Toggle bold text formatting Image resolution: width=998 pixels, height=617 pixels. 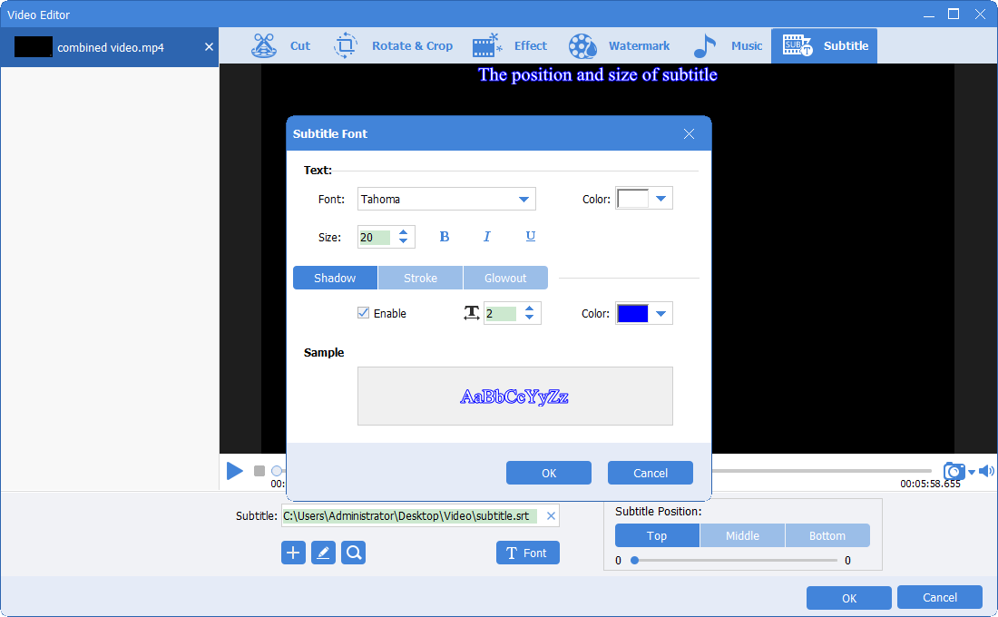(x=445, y=237)
